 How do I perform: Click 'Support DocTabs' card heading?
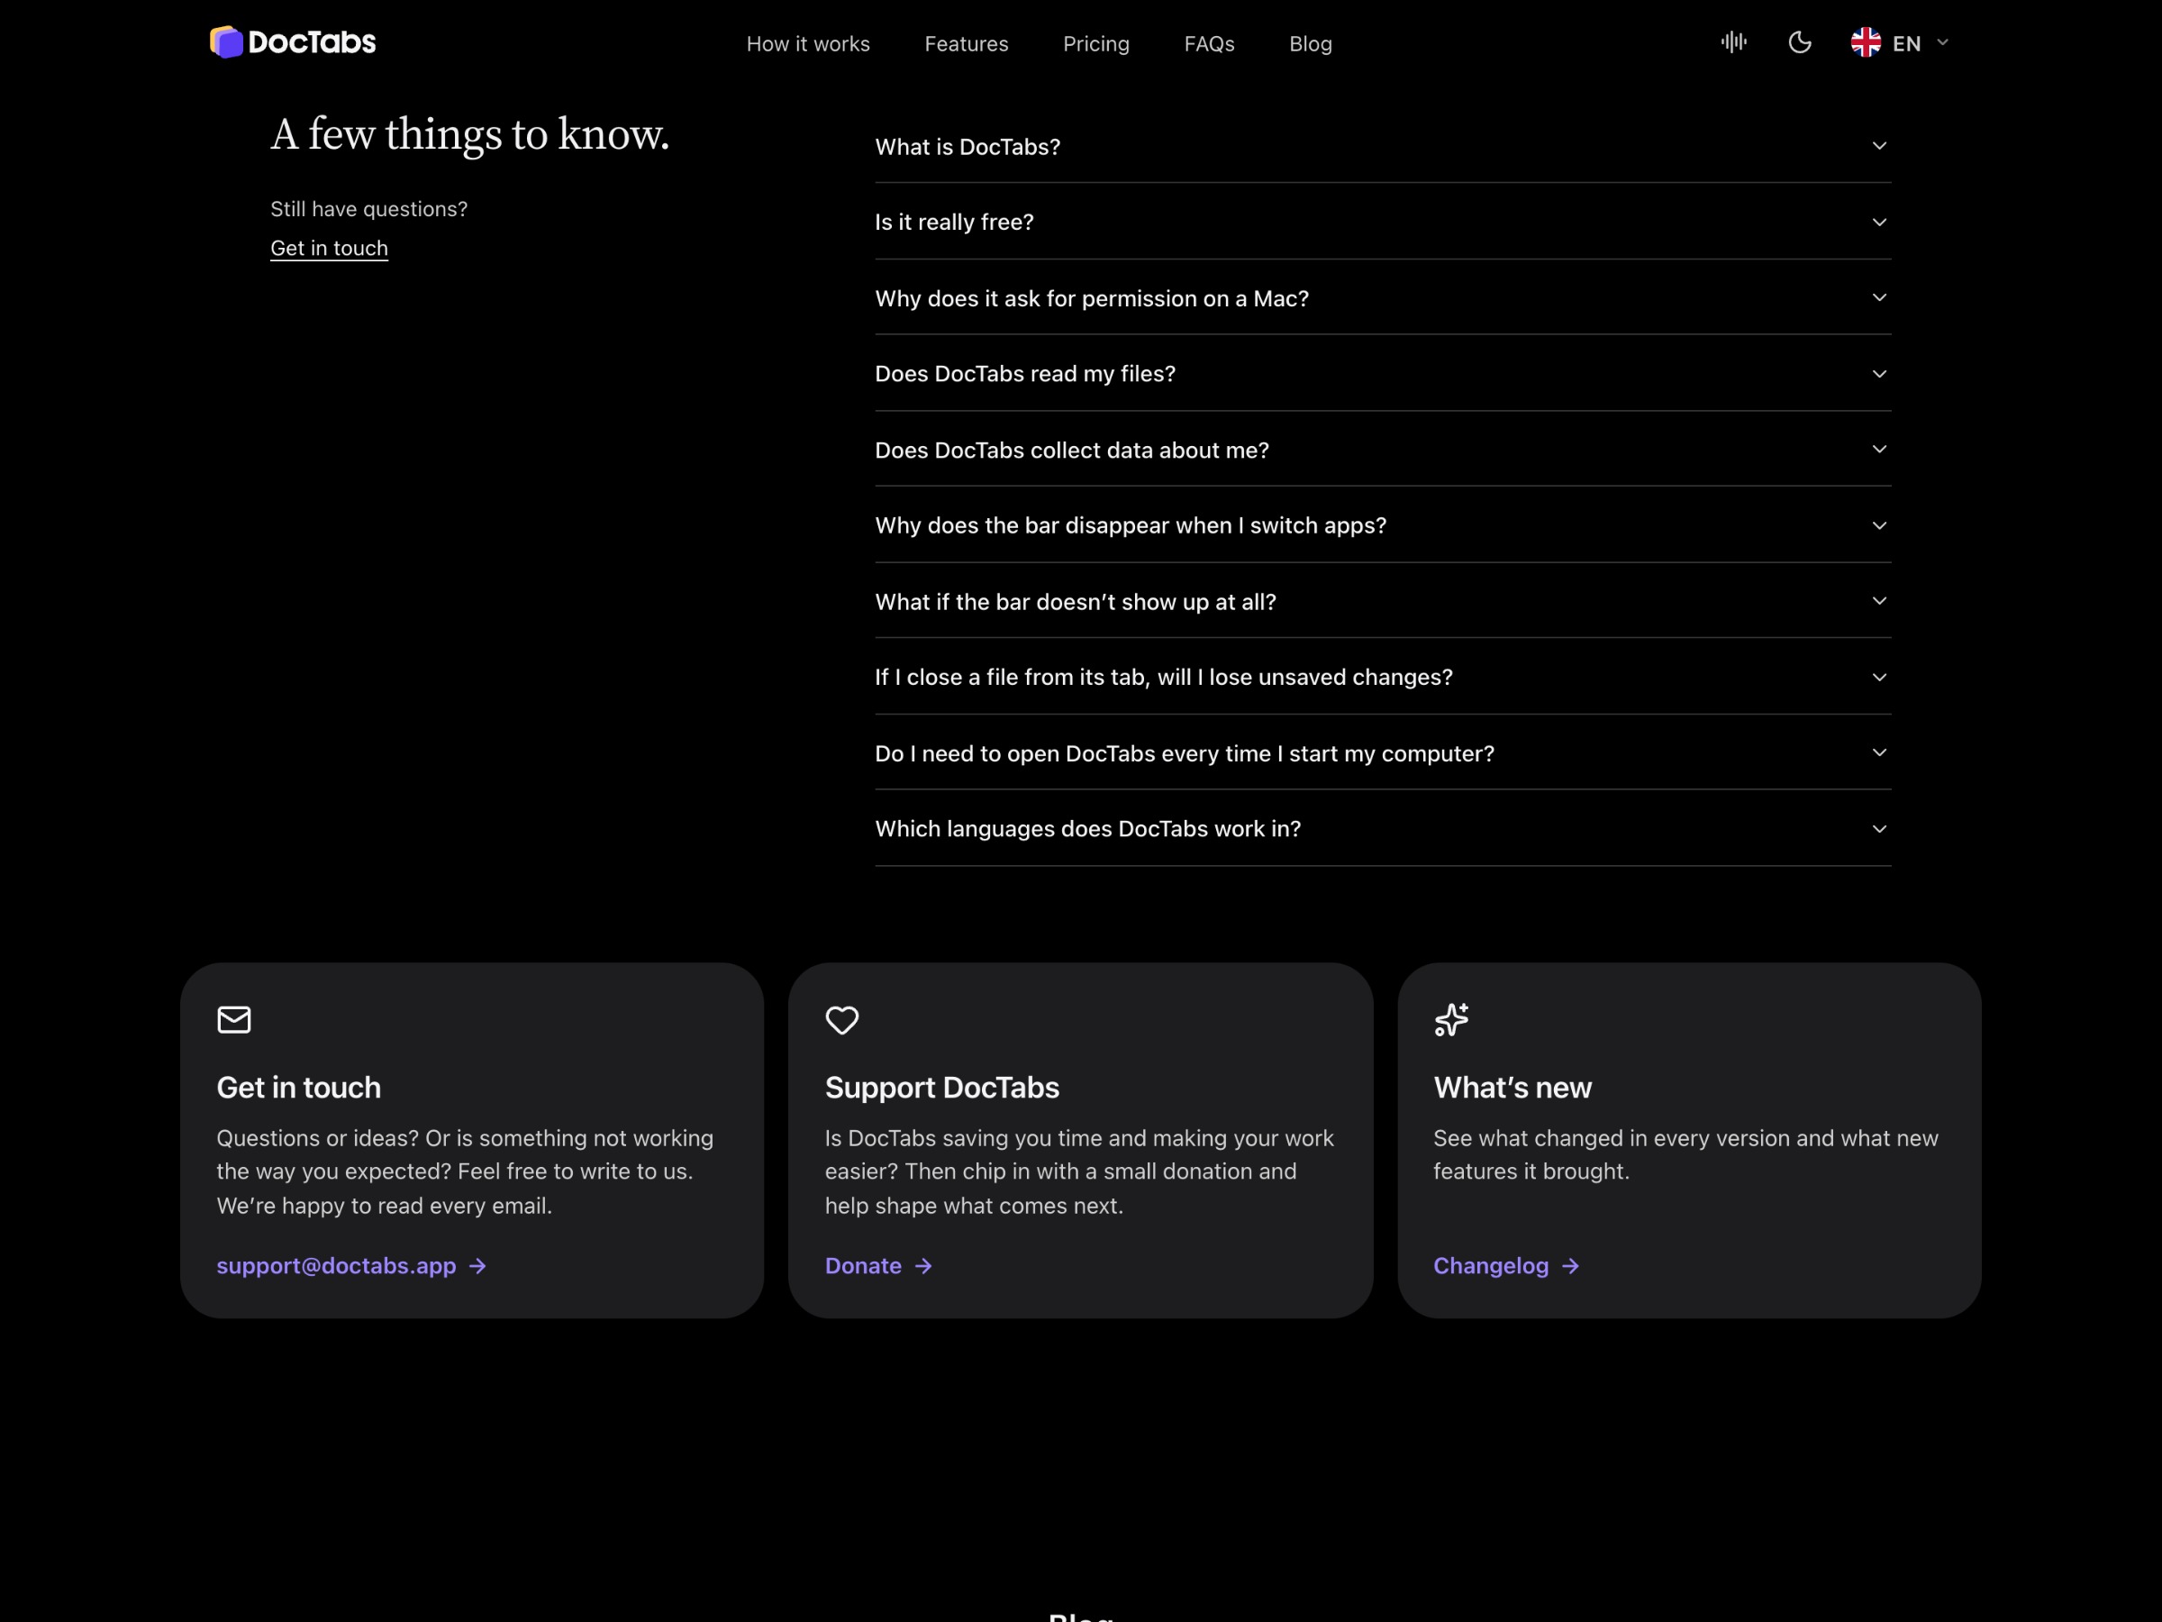pos(942,1088)
